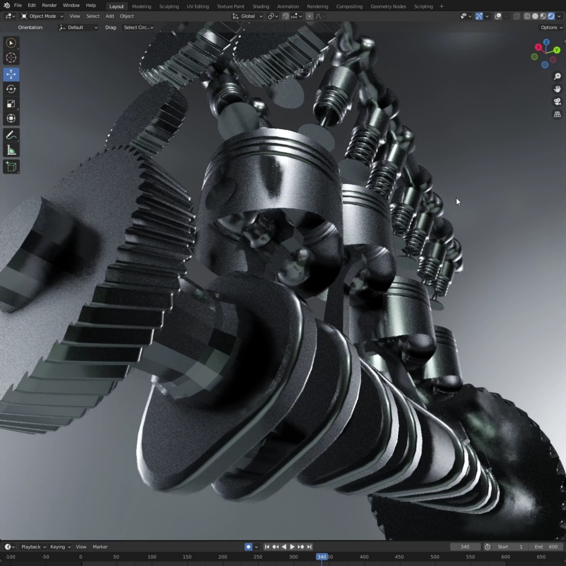This screenshot has width=566, height=566.
Task: Click the zoom view magnifier icon
Action: [557, 77]
